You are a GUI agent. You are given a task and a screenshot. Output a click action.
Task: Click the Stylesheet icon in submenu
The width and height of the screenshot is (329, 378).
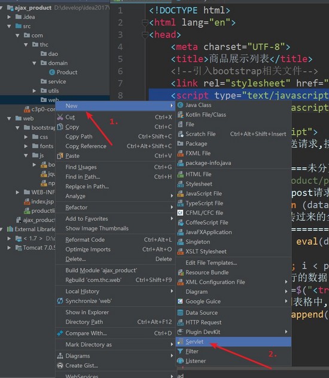[x=180, y=184]
